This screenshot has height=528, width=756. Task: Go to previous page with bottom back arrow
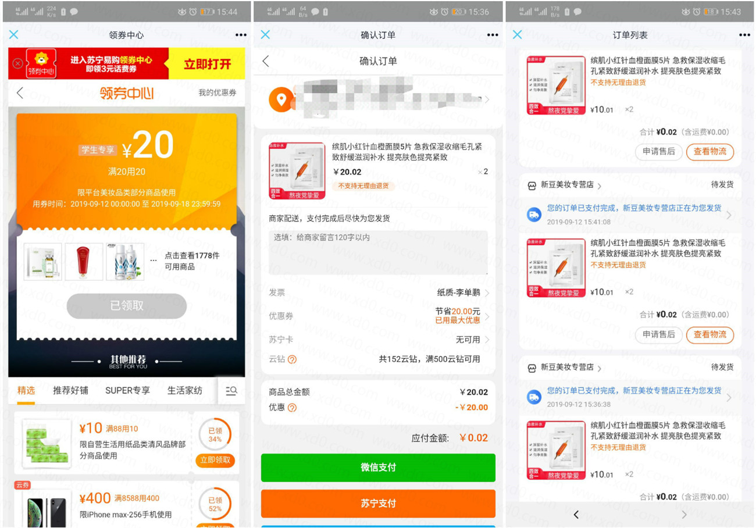[x=576, y=515]
